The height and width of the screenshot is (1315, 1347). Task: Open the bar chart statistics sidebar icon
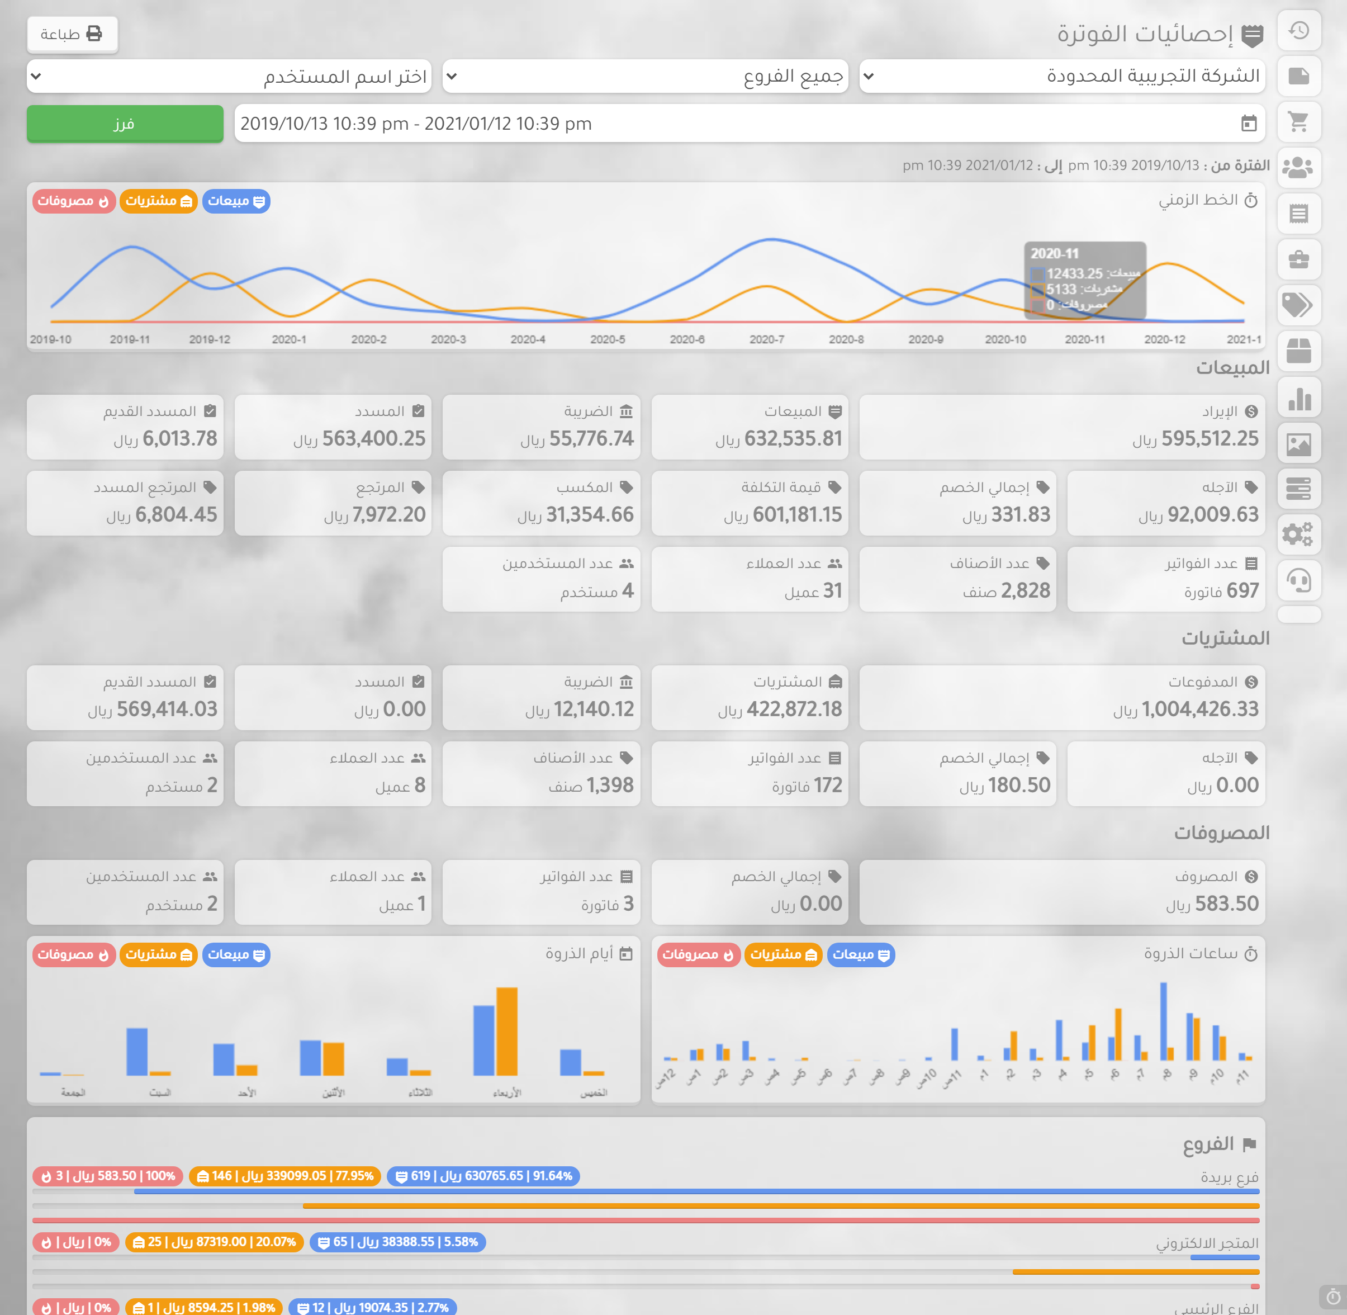pos(1299,398)
